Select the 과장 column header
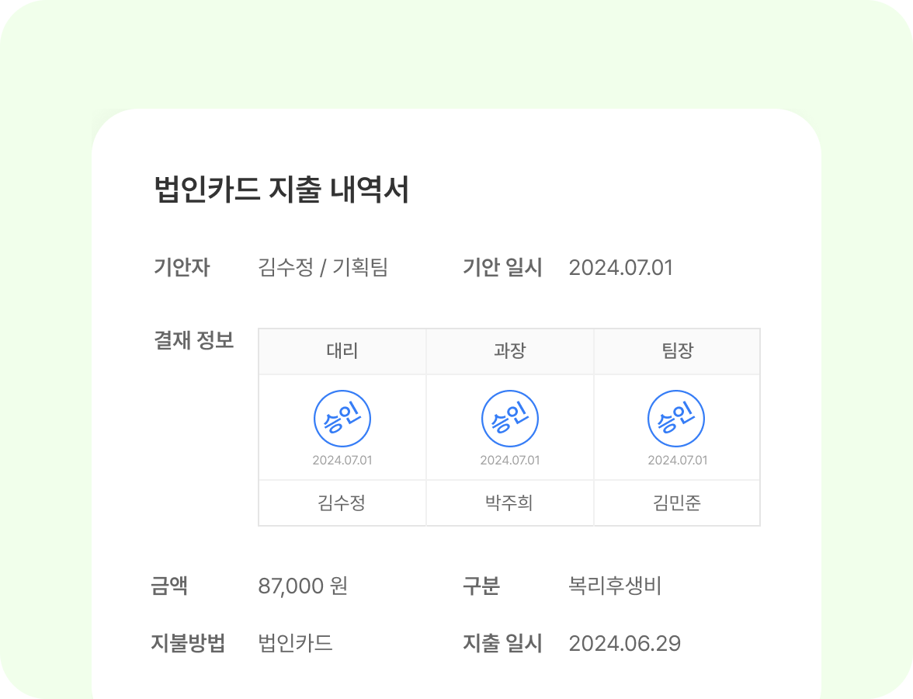Viewport: 913px width, 699px height. 510,351
